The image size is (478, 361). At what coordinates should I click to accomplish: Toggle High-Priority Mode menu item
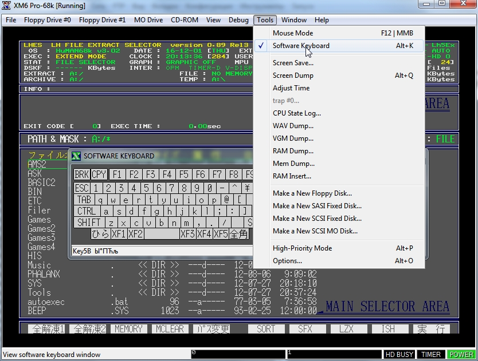click(339, 248)
